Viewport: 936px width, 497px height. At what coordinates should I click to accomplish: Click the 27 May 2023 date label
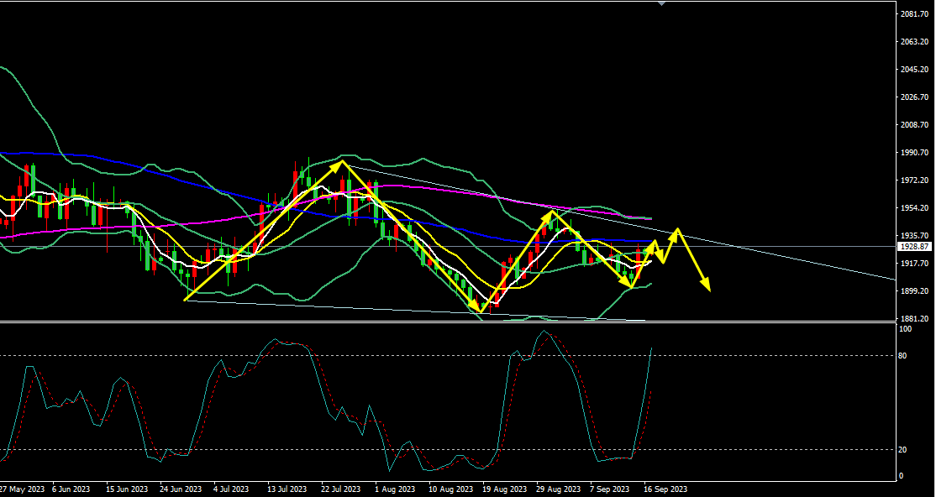pyautogui.click(x=22, y=489)
